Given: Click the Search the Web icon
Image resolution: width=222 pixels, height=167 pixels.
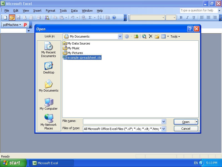Looking at the screenshot, I should coord(144,36).
